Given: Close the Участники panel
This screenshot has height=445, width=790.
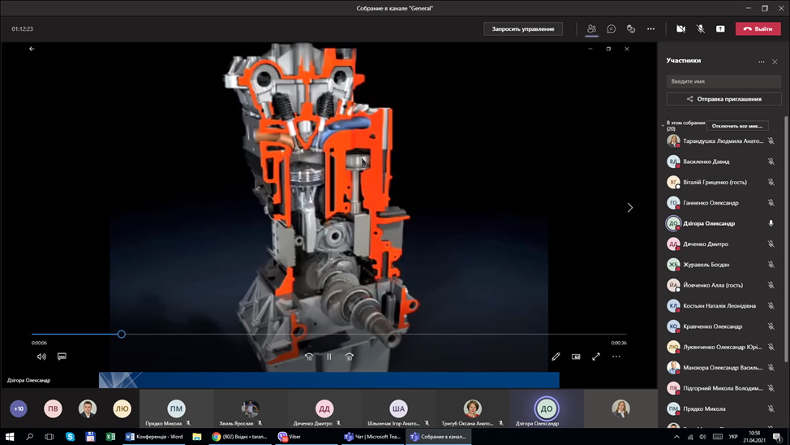Looking at the screenshot, I should point(775,62).
